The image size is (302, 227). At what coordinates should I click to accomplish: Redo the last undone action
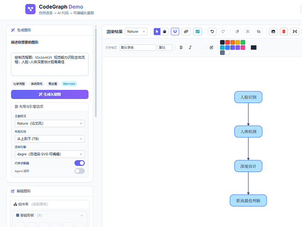(223, 32)
